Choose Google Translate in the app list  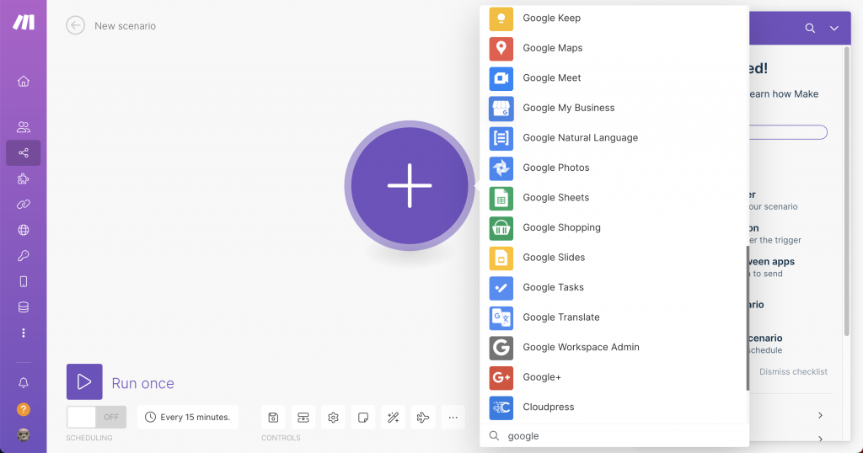click(614, 317)
